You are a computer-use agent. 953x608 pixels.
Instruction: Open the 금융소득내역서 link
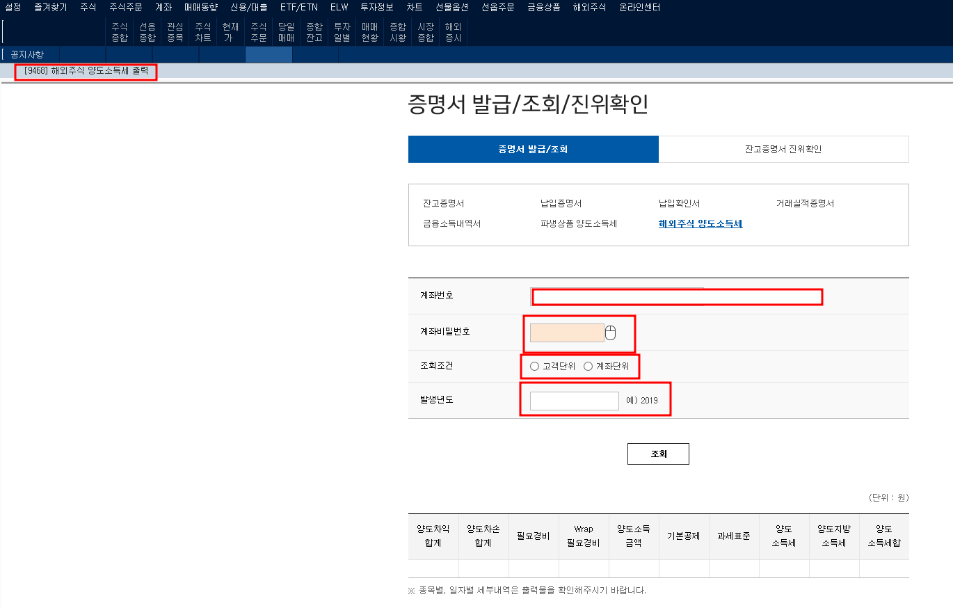click(x=451, y=224)
